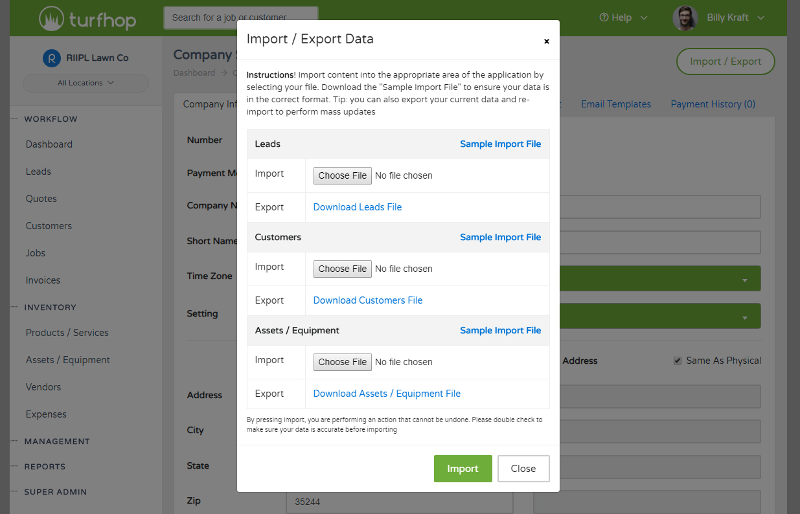Click Sample Import File for Customers
The height and width of the screenshot is (514, 800).
tap(500, 237)
